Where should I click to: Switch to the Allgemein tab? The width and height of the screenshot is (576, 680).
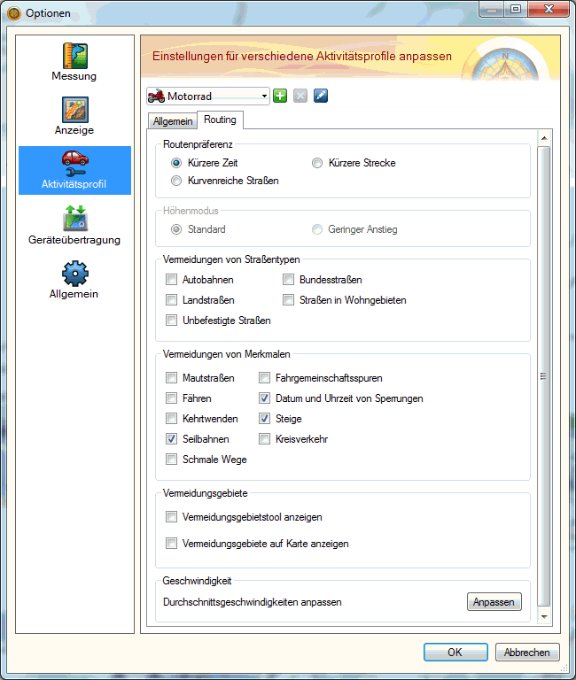click(x=173, y=121)
